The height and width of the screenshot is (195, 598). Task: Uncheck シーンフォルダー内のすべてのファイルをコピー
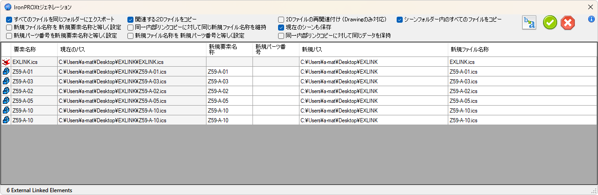399,20
